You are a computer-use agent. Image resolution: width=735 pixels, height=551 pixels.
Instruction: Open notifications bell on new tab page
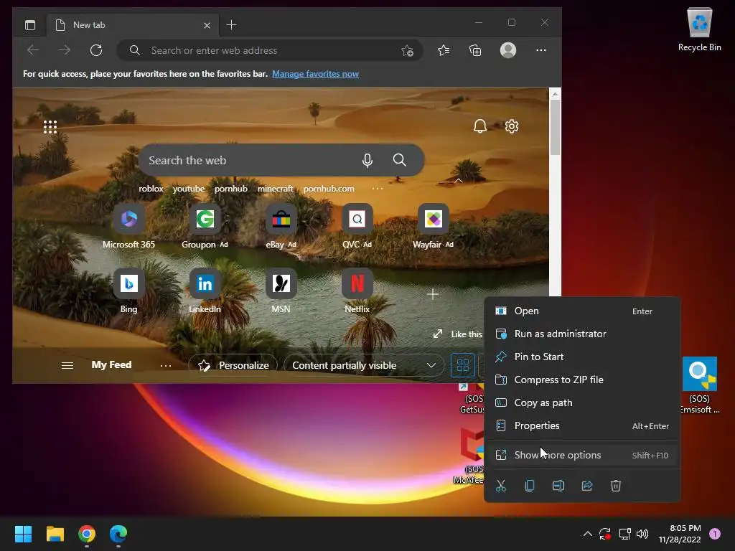point(479,126)
